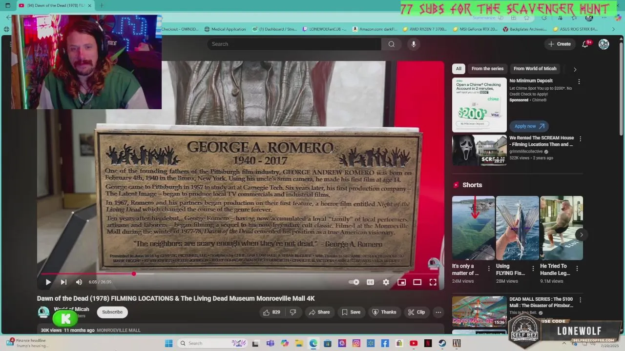Open options for He Tried To Handle short

577,269
